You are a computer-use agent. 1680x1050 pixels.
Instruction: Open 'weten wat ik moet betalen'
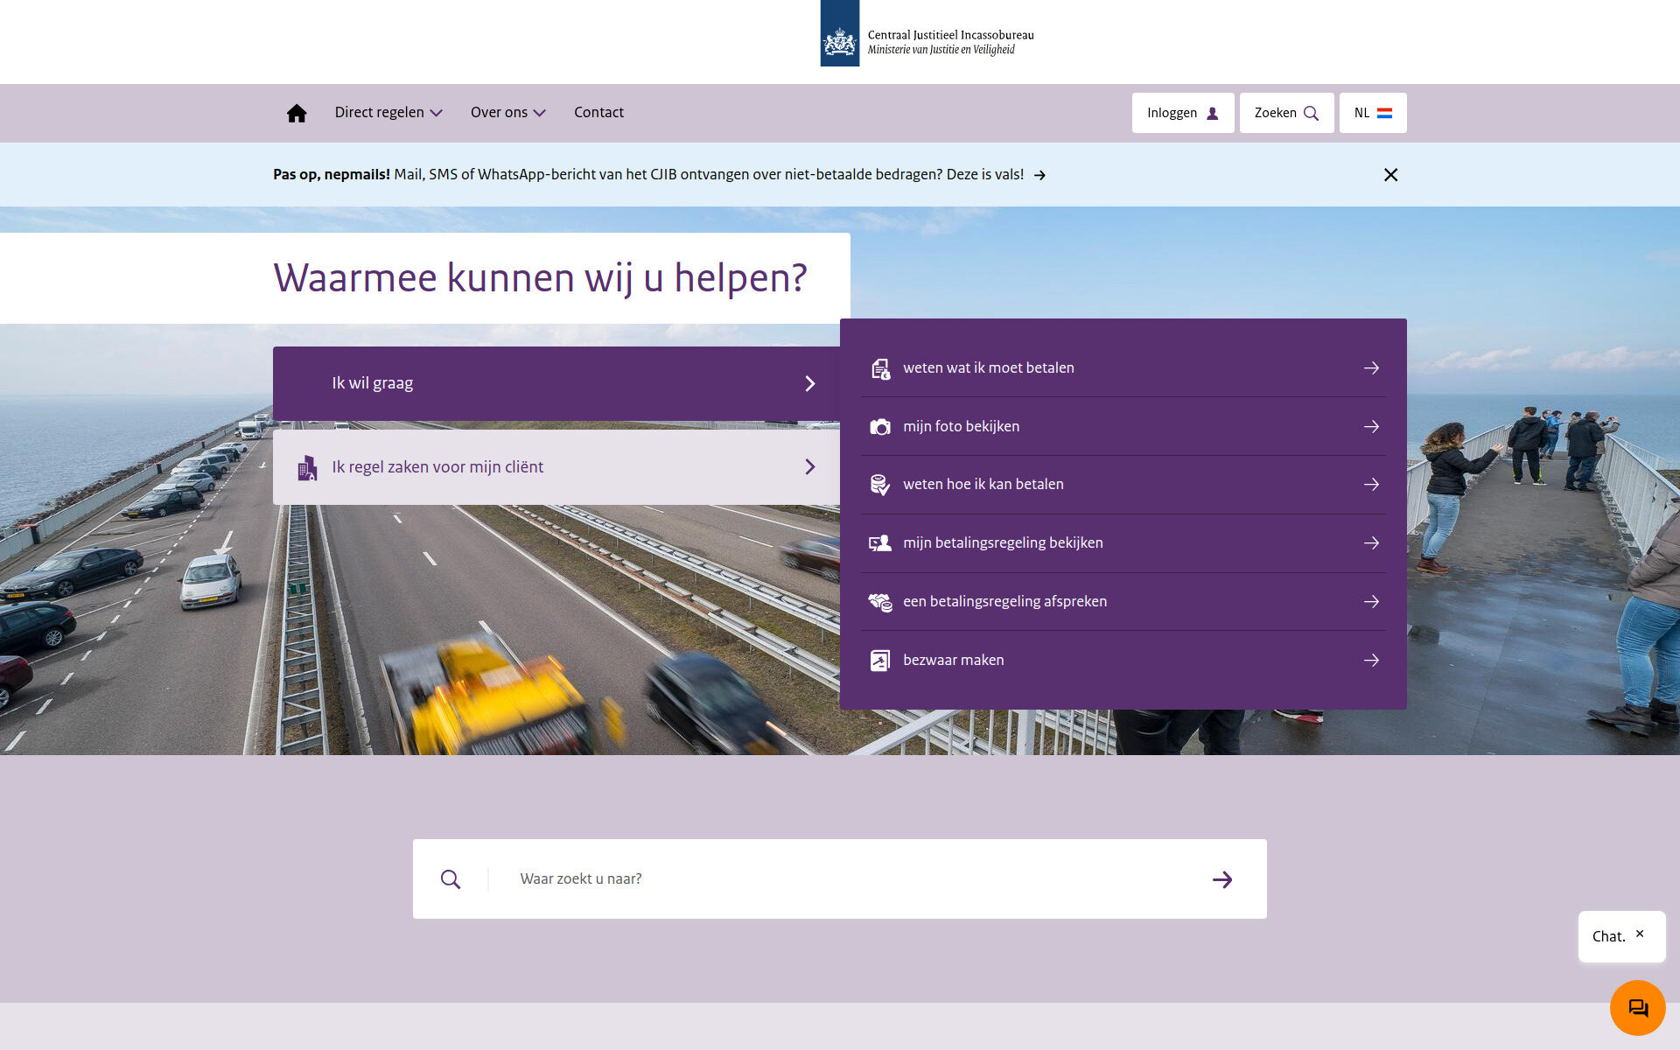click(x=1123, y=368)
